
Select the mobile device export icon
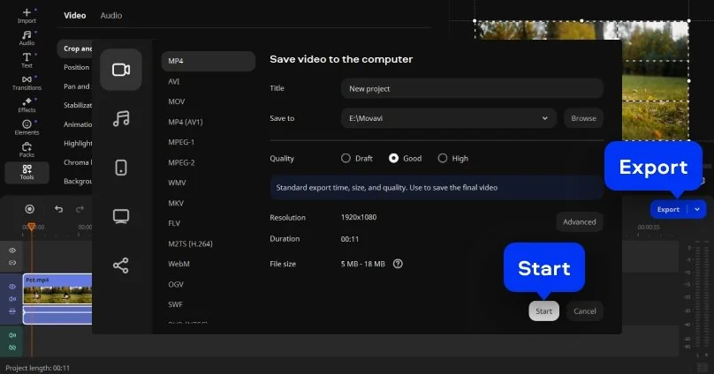pos(121,168)
